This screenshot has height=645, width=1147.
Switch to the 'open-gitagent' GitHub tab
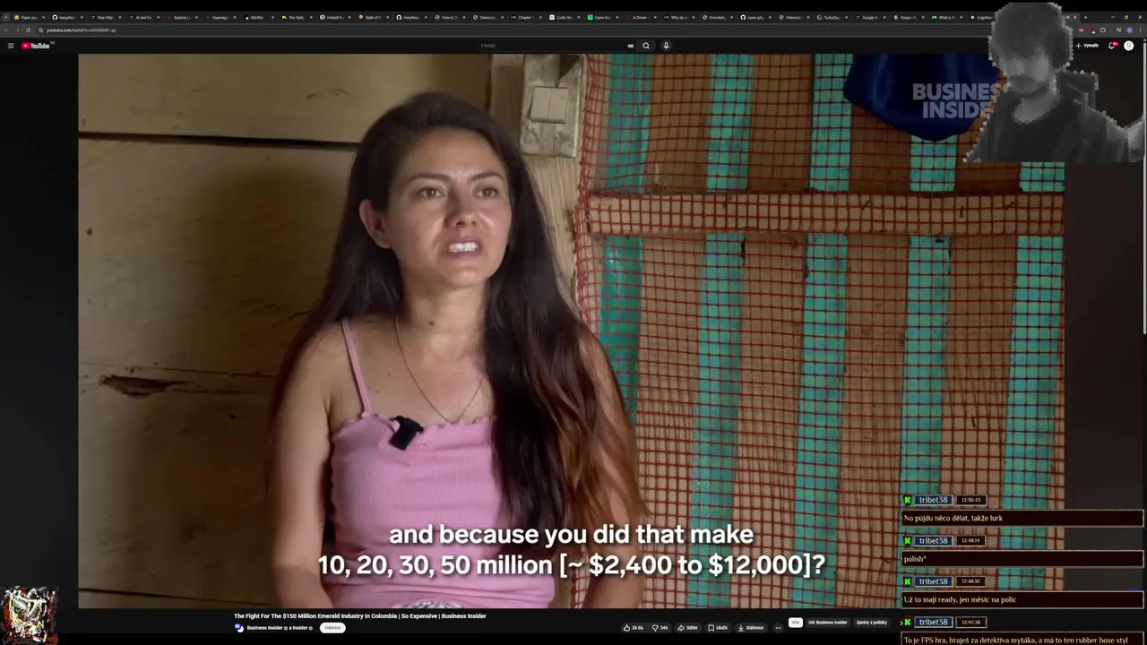[x=755, y=17]
